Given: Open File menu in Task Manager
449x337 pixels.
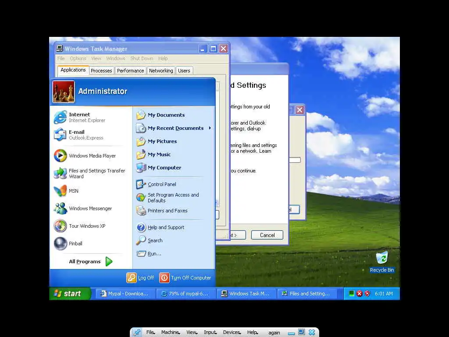Looking at the screenshot, I should click(61, 58).
